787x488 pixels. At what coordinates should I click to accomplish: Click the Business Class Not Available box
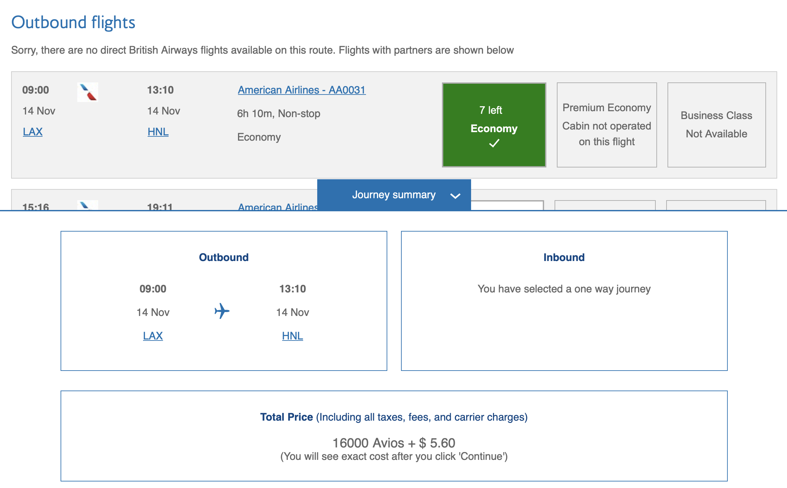click(717, 125)
